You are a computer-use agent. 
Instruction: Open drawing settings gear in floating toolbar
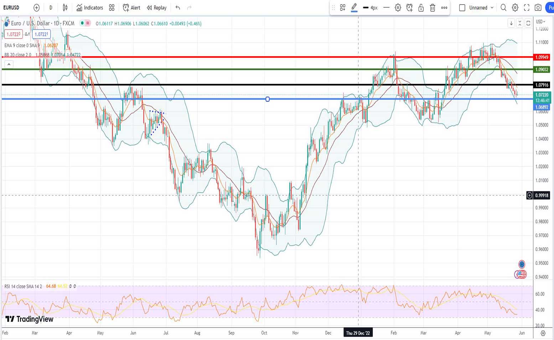(x=398, y=7)
